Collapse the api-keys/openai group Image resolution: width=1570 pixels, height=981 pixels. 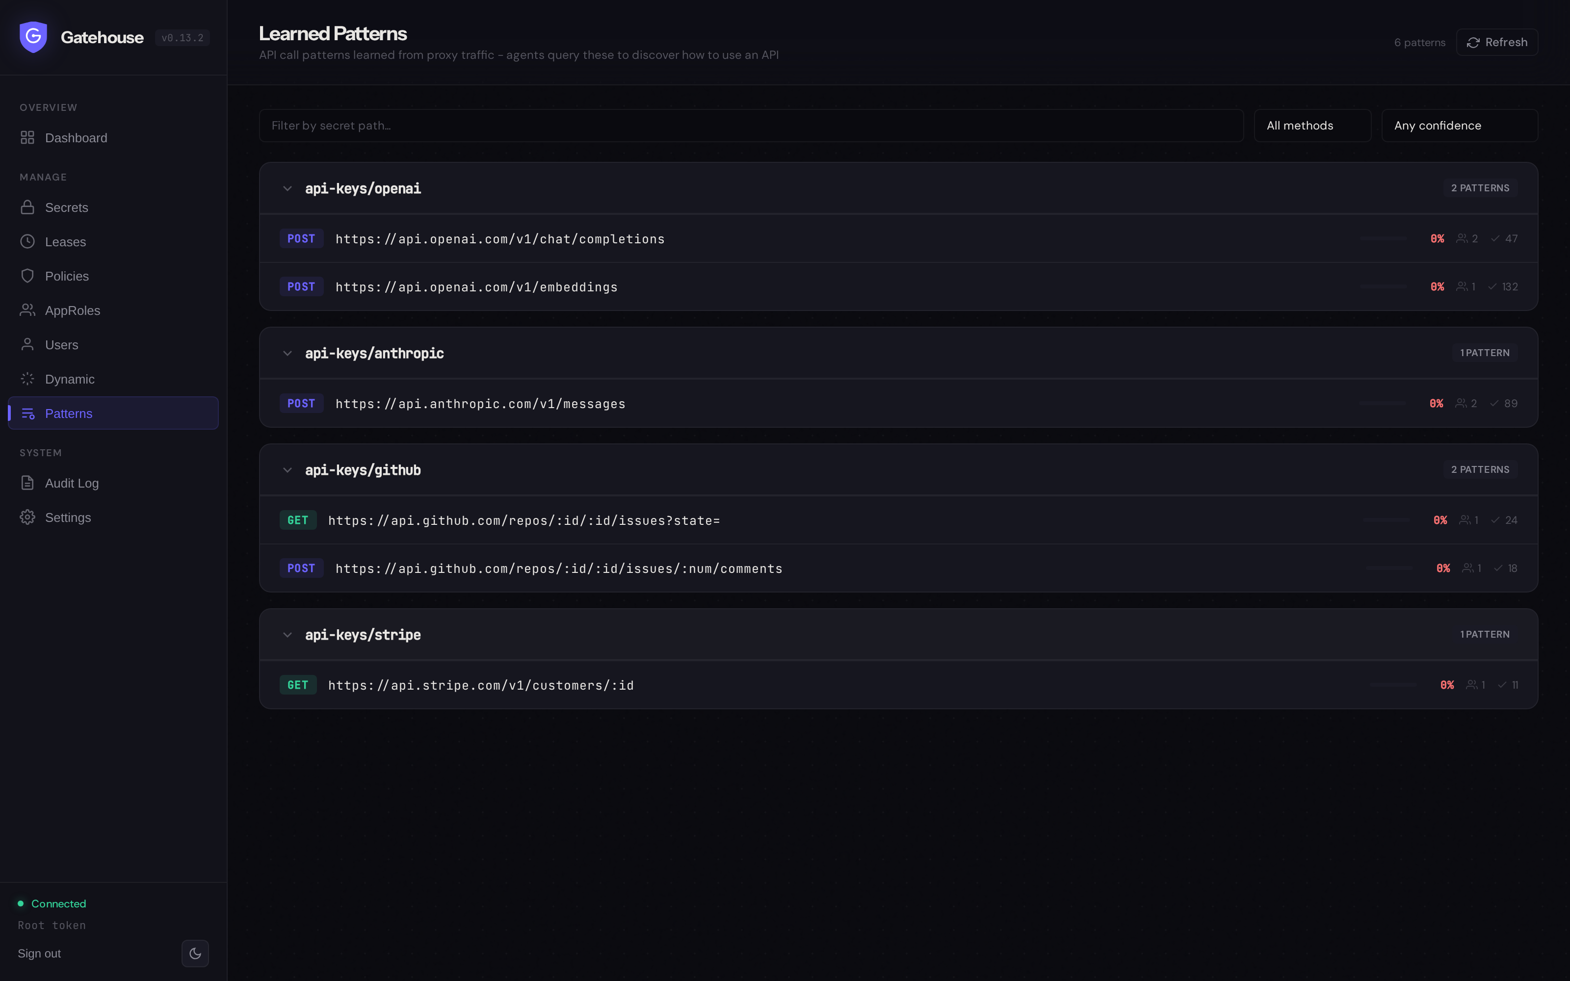click(x=288, y=188)
